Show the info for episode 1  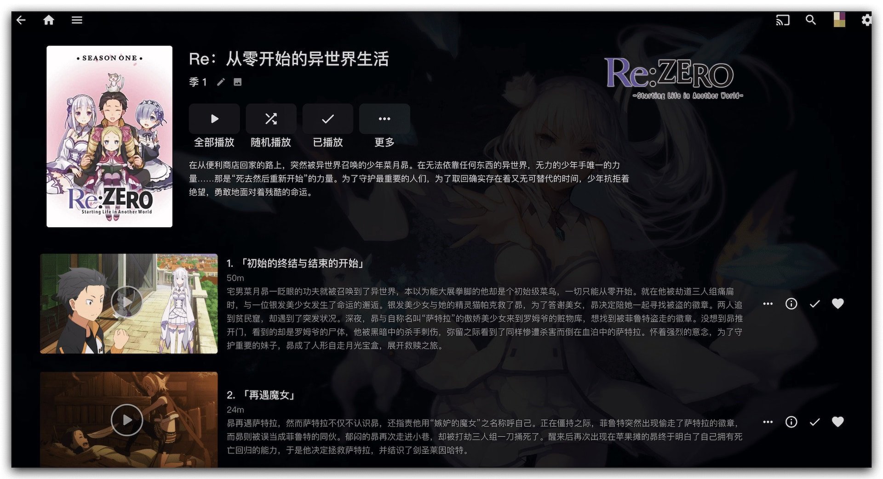click(791, 304)
